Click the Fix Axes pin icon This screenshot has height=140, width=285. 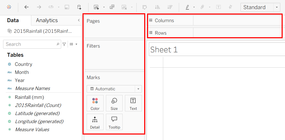230,7
